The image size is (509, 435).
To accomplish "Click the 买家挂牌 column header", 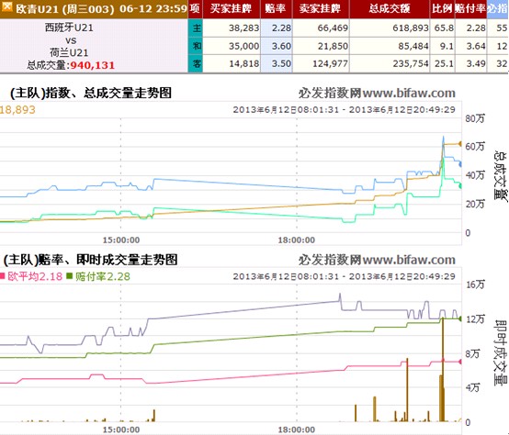I will pyautogui.click(x=232, y=9).
